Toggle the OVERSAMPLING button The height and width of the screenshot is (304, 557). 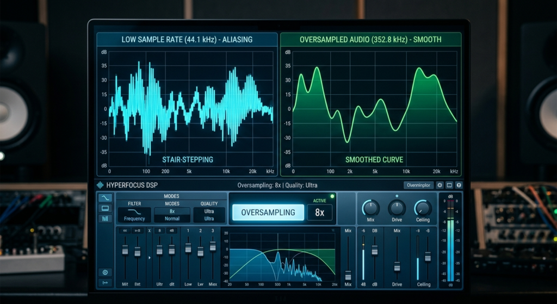point(268,213)
